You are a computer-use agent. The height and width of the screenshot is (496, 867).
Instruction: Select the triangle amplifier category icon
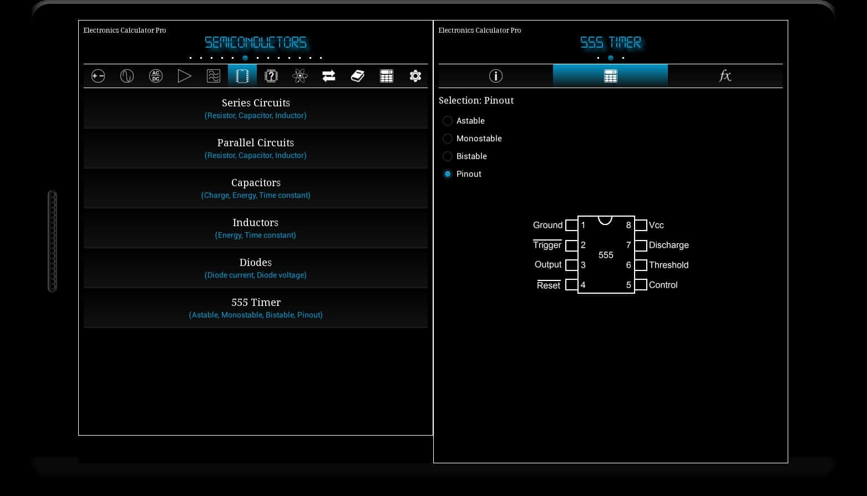(185, 76)
